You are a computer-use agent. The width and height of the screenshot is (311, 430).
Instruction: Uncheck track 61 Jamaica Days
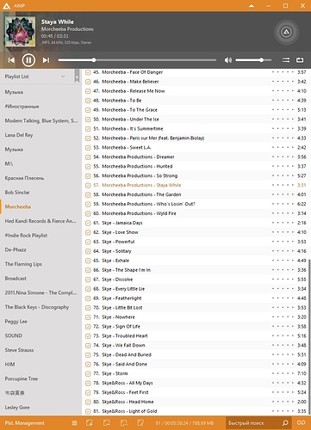coord(88,223)
